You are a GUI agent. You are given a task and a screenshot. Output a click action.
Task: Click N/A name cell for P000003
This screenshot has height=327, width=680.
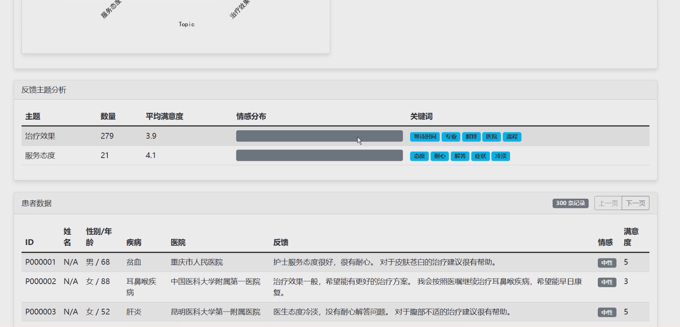(x=70, y=312)
